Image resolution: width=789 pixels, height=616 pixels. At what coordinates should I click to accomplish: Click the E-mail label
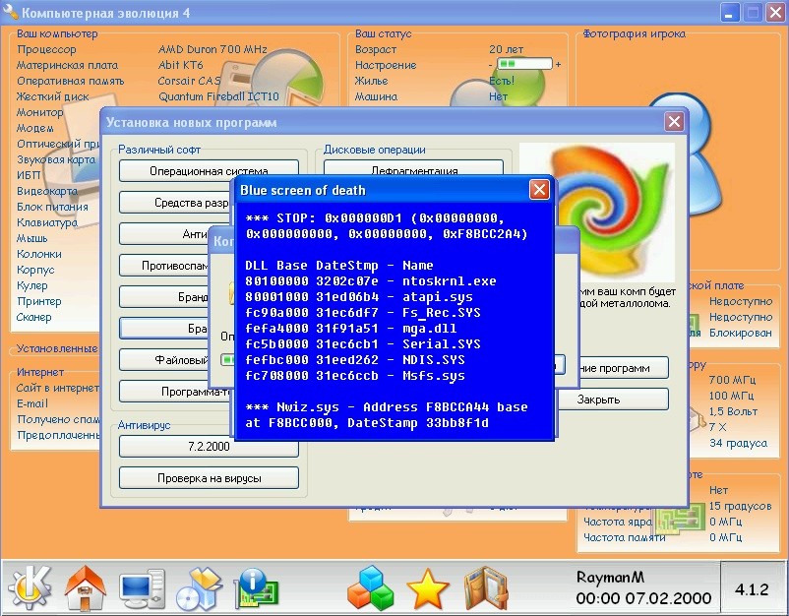pyautogui.click(x=32, y=403)
